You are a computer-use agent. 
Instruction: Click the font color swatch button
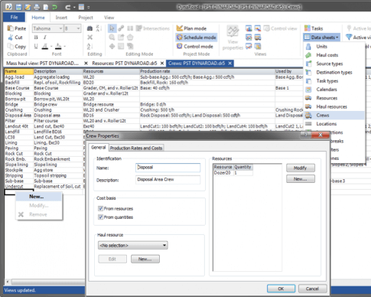45,47
